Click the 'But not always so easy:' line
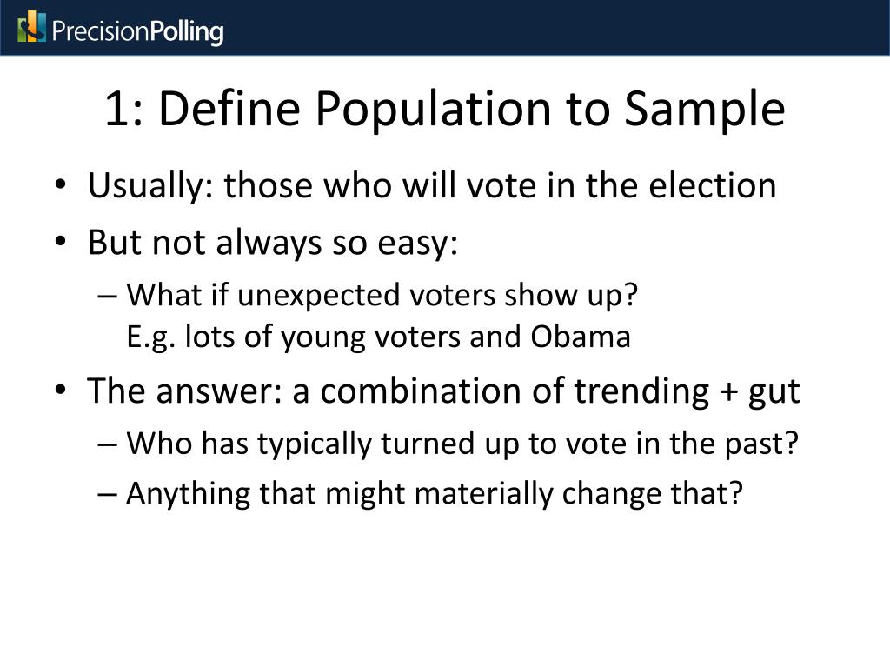 (x=272, y=244)
